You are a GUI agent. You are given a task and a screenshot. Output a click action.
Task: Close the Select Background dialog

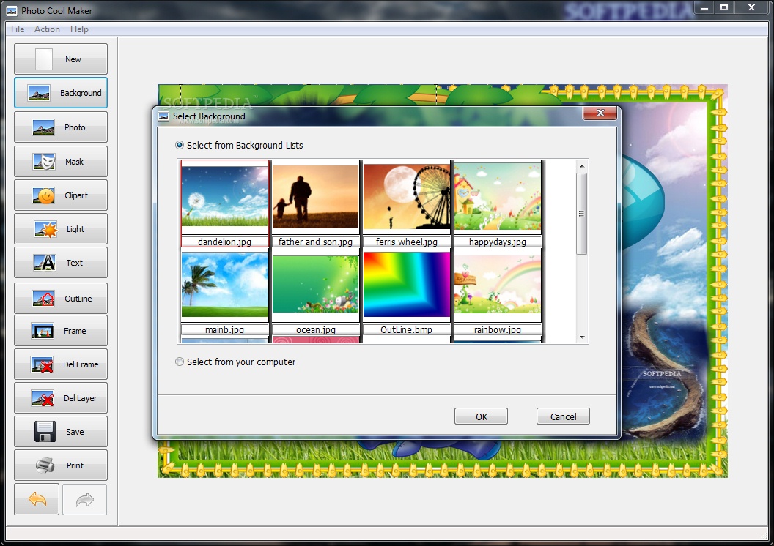pos(600,113)
